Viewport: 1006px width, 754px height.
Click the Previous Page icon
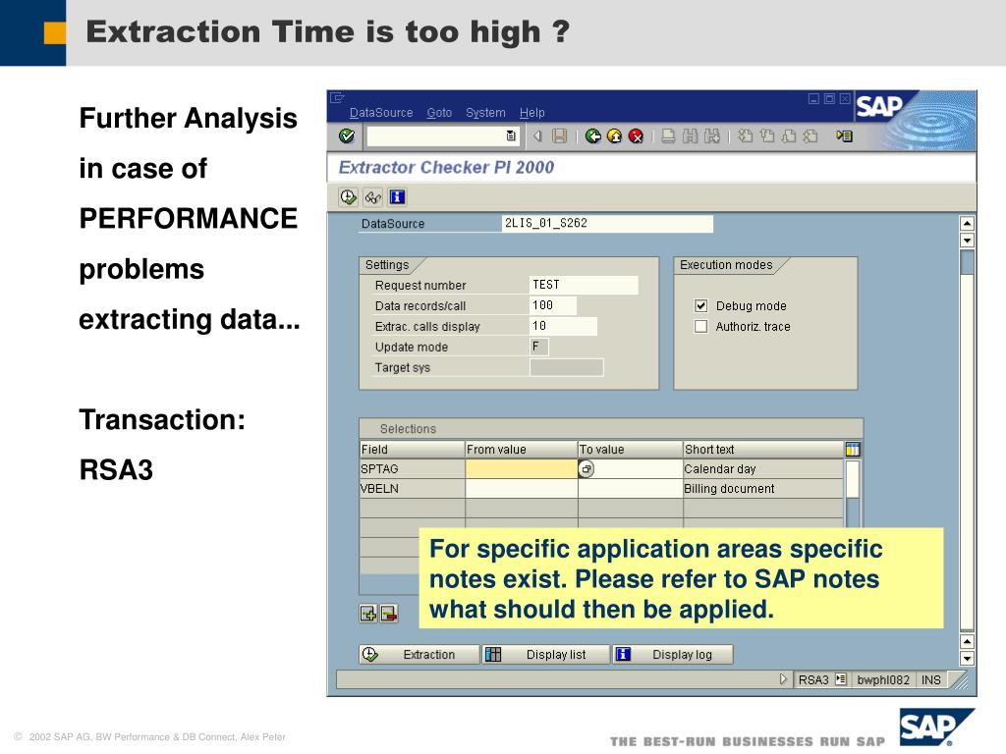(x=766, y=135)
